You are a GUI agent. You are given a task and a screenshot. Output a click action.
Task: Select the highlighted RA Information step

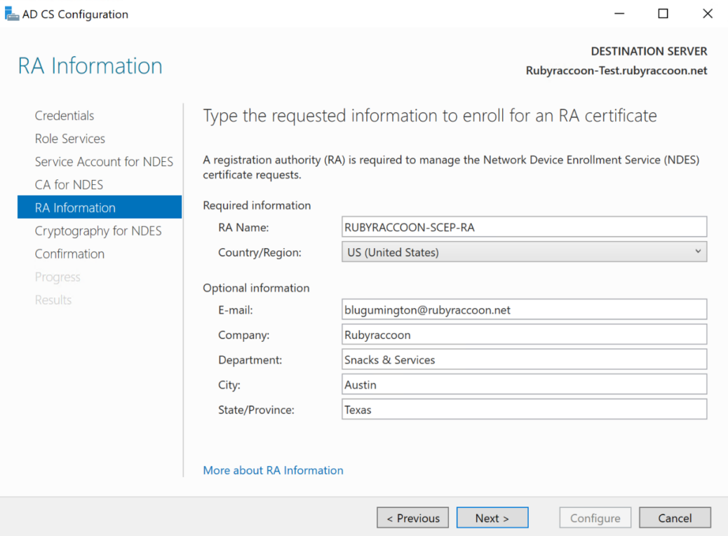(x=76, y=207)
